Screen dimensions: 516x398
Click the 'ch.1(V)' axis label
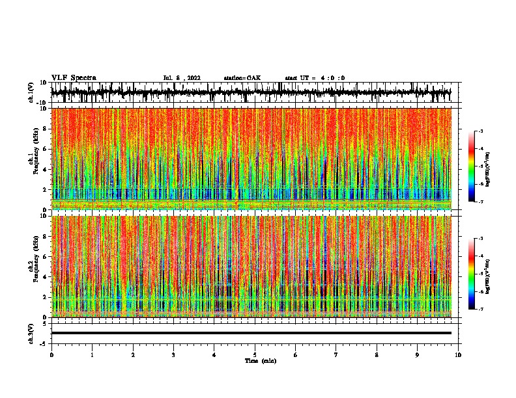coord(31,92)
